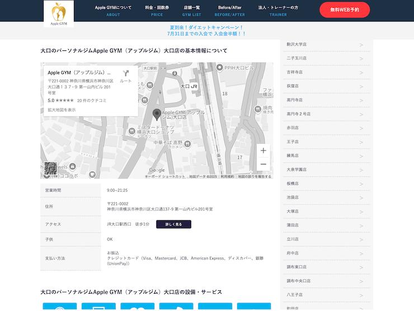The width and height of the screenshot is (414, 311).
Task: Expand the 二子玉川店 chevron arrow
Action: tap(361, 59)
